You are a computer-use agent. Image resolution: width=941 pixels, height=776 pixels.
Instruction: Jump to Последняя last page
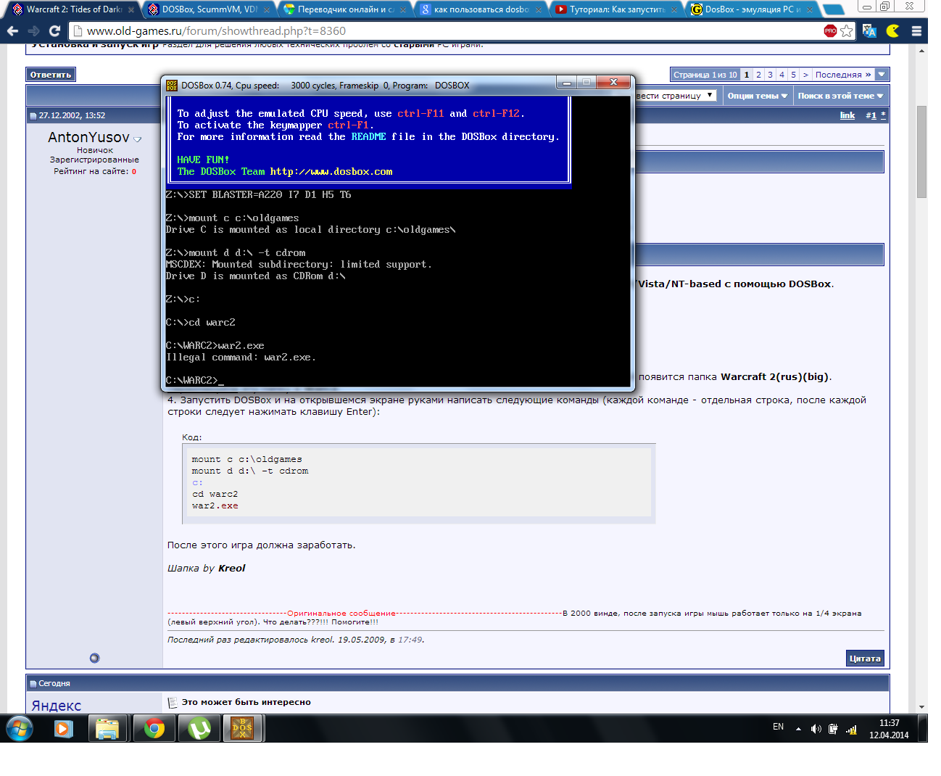843,75
